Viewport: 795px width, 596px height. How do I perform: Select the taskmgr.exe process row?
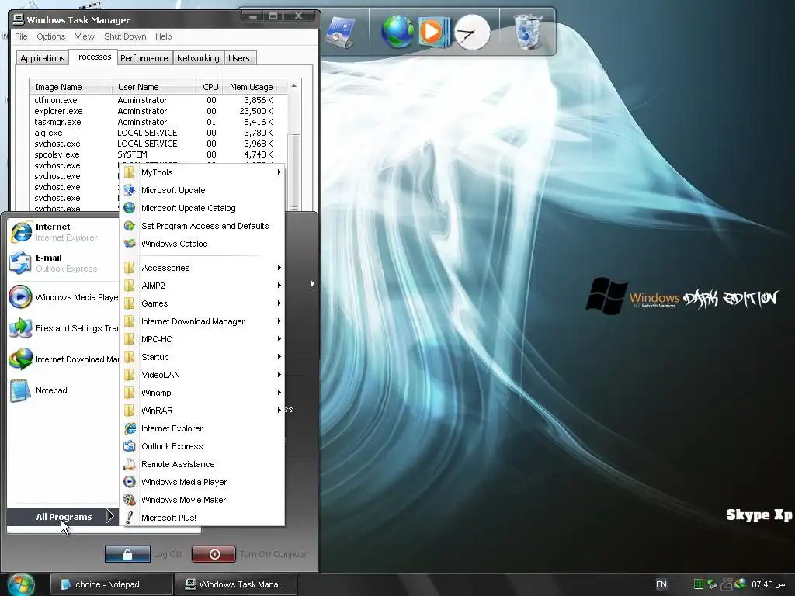(x=158, y=122)
